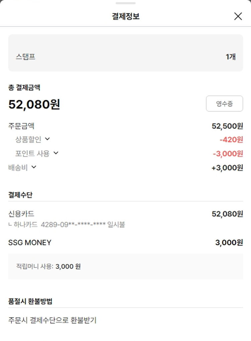Viewport: 251px width, 341px height.
Task: Click the red -420원 discount value
Action: point(231,140)
